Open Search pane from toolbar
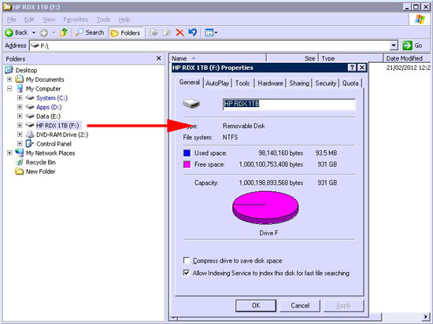 (90, 32)
